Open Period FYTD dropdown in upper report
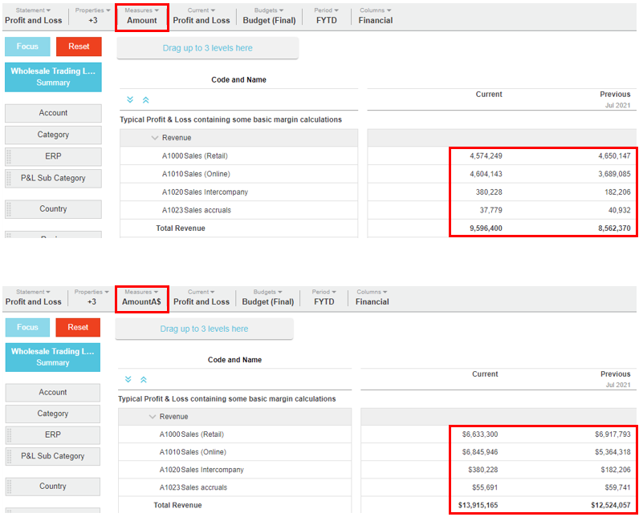The image size is (643, 517). (325, 15)
